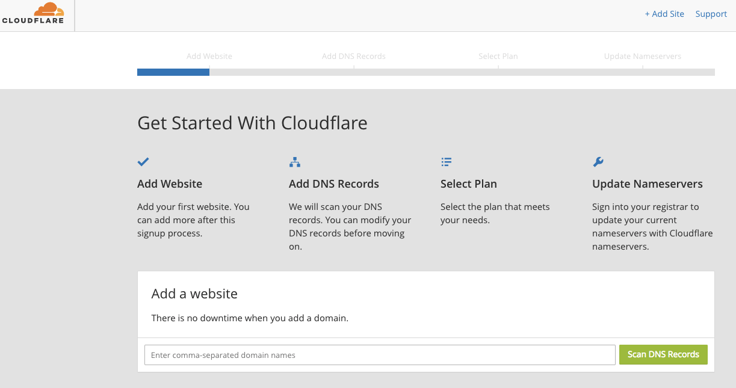
Task: Open the + Add Site link
Action: pyautogui.click(x=664, y=14)
